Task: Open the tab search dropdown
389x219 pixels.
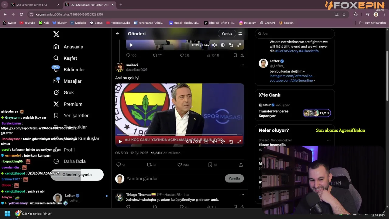Action: tap(4, 5)
